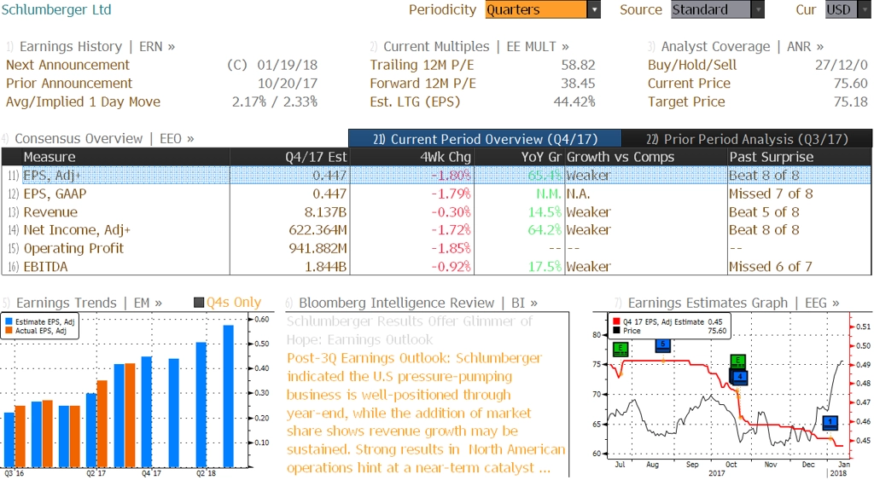
Task: Click the Operating Profit estimate 941.882M
Action: [318, 248]
